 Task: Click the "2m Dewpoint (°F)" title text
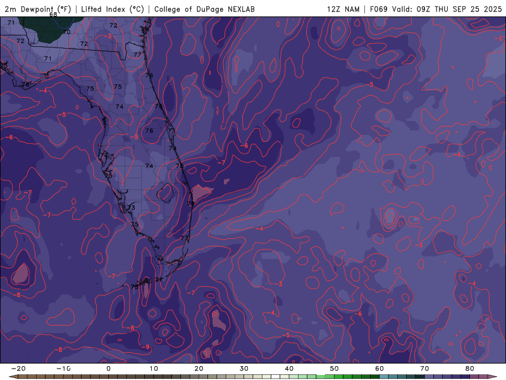tap(38, 9)
